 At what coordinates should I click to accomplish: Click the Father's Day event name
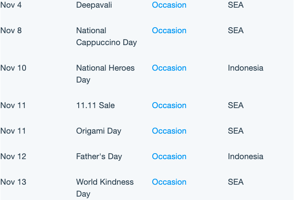coord(99,157)
